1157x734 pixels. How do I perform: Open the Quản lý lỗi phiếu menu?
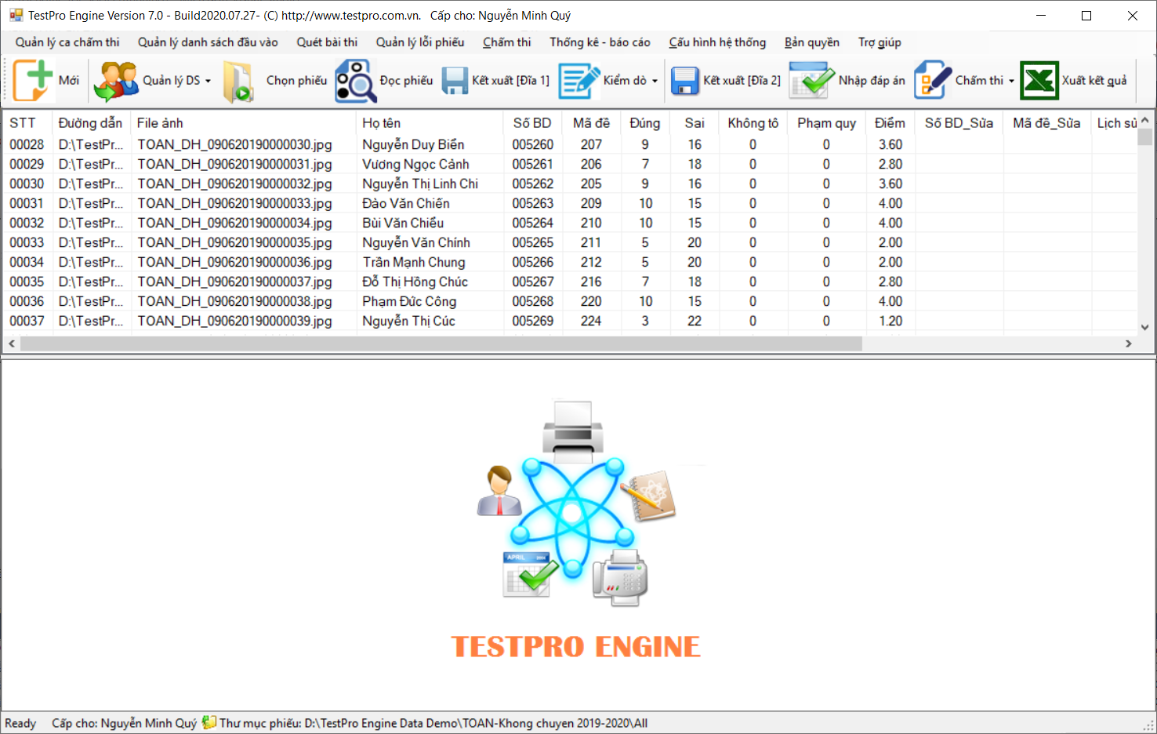(420, 42)
